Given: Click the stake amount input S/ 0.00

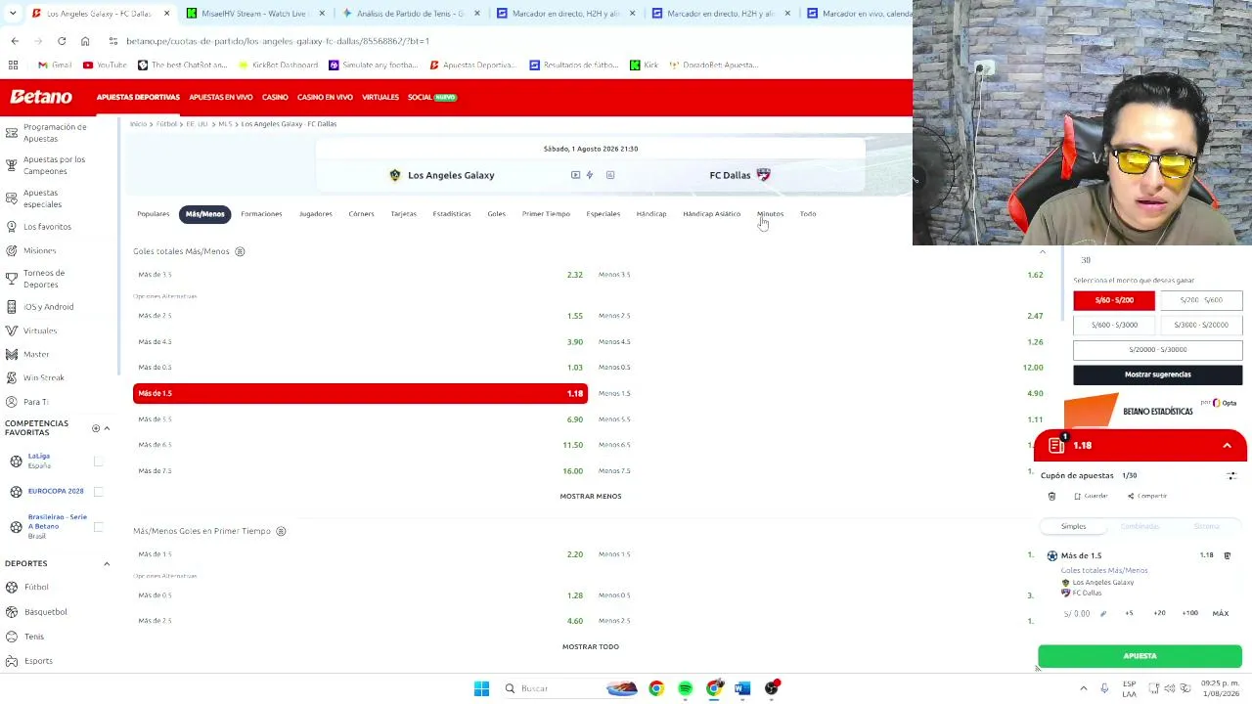Looking at the screenshot, I should pyautogui.click(x=1077, y=614).
